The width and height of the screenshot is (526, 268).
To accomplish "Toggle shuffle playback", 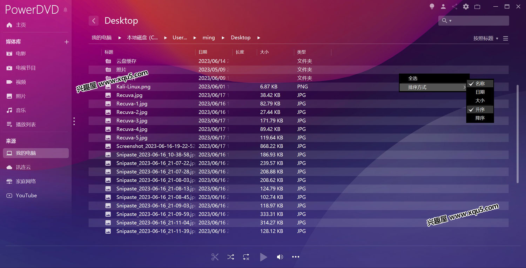I will [230, 257].
